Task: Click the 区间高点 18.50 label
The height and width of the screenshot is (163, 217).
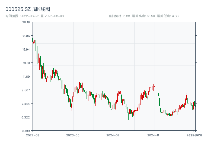Action: click(143, 16)
